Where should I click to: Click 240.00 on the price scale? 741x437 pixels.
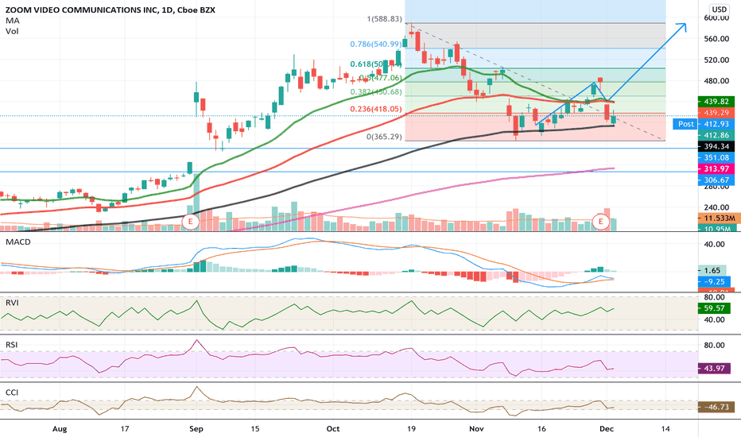tap(716, 207)
